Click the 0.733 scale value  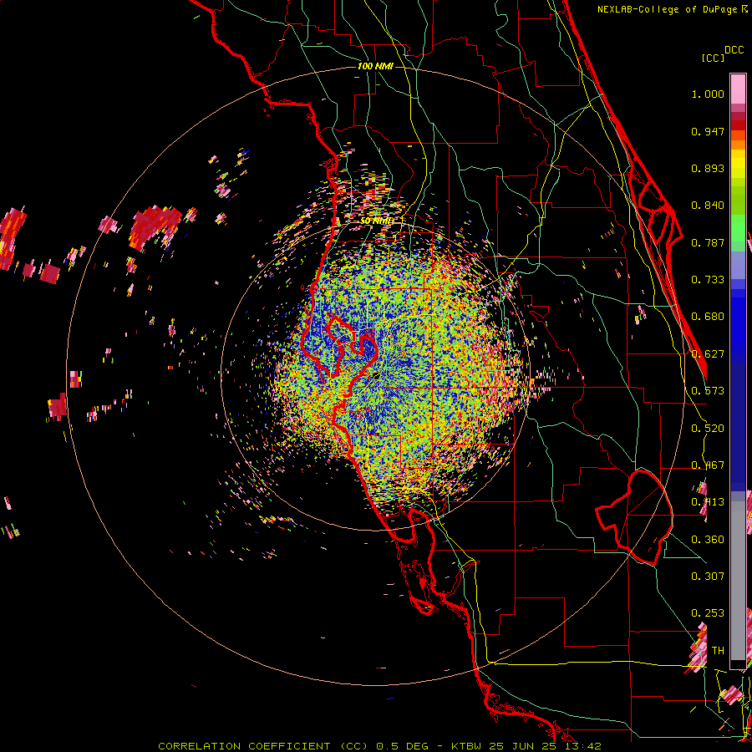tap(708, 280)
